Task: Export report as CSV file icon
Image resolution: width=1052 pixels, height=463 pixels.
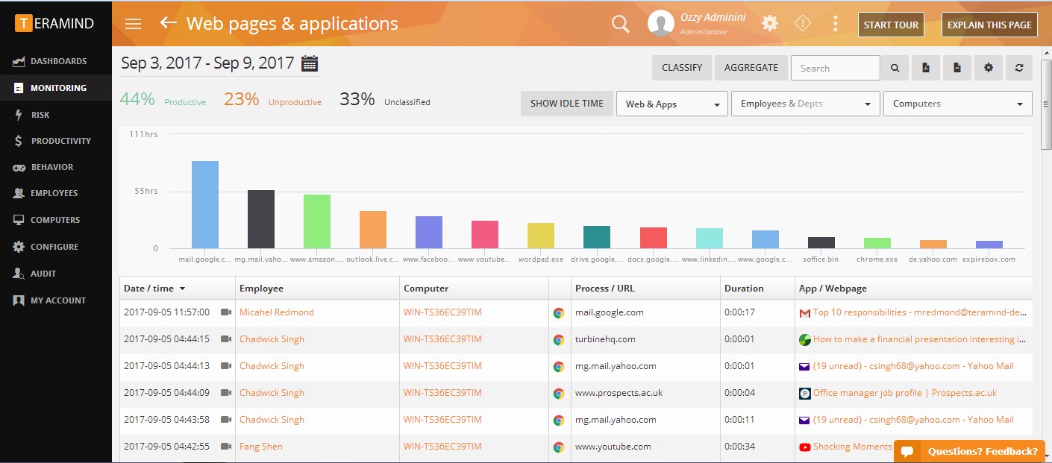Action: pyautogui.click(x=957, y=68)
